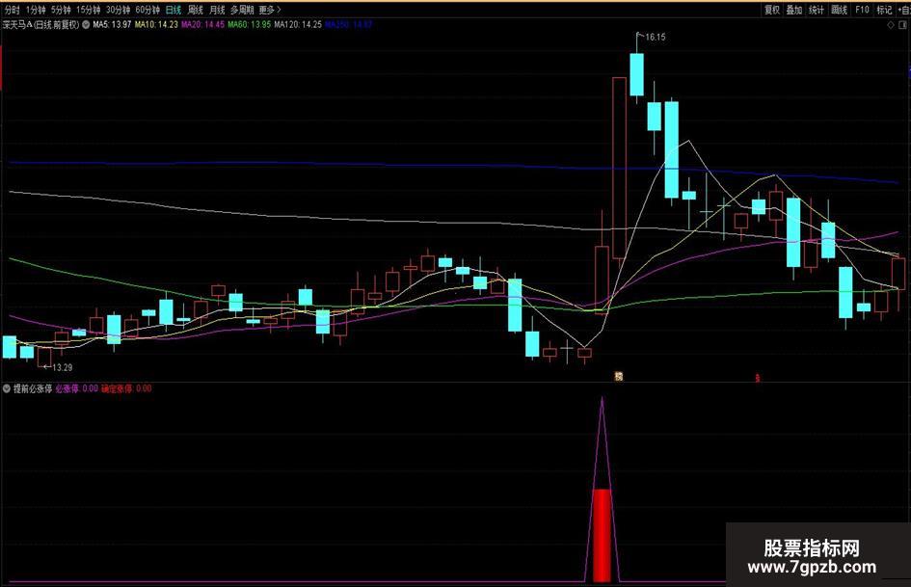Switch to the 月线 monthly chart

(x=217, y=10)
